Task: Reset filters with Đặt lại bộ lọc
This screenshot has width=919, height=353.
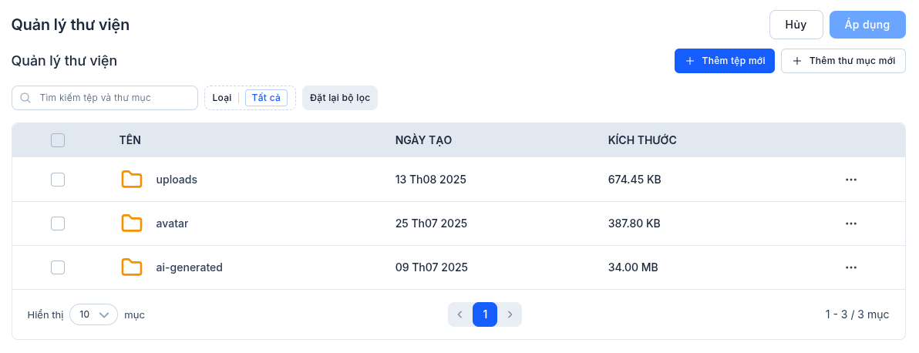Action: click(340, 98)
